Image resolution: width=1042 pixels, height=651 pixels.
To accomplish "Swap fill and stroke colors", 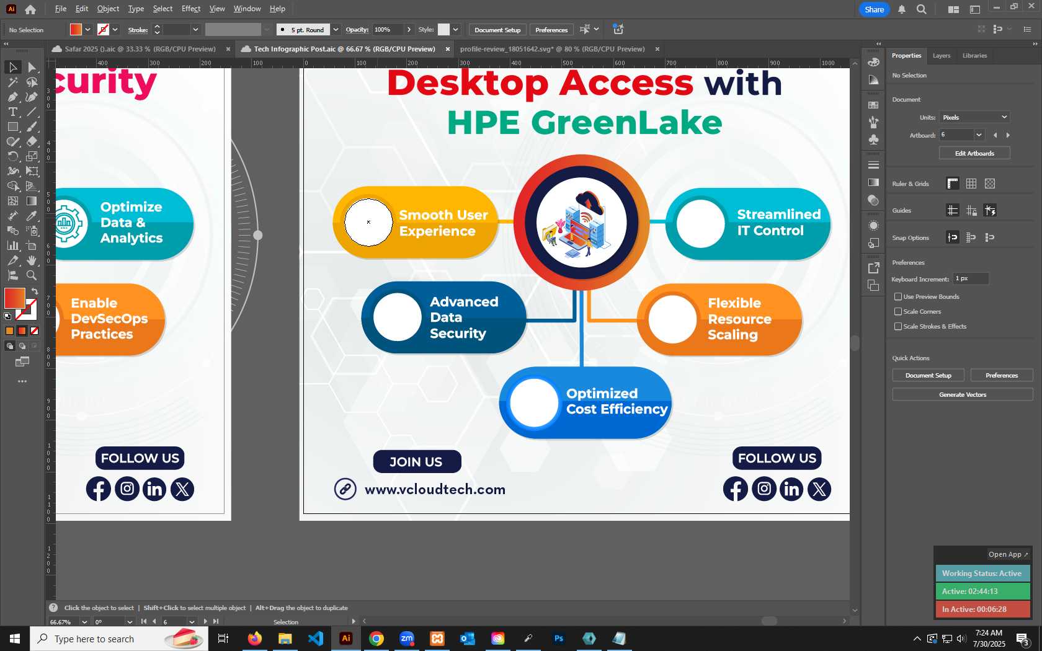I will [35, 291].
